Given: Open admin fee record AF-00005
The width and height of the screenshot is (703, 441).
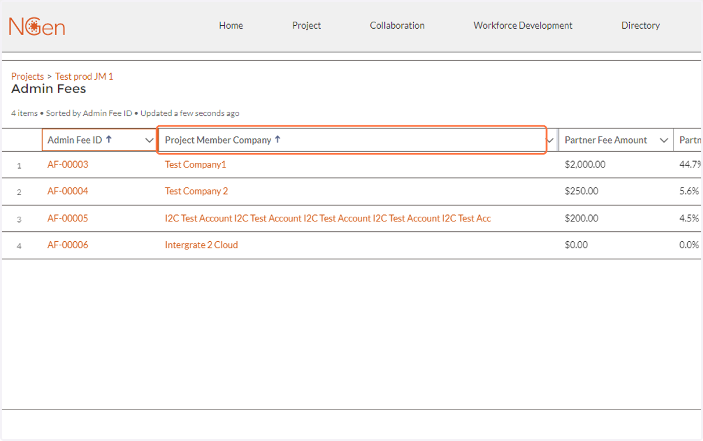Looking at the screenshot, I should 68,218.
